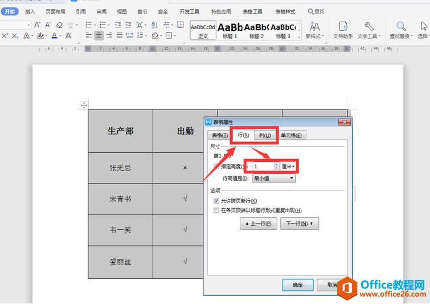Viewport: 430px width, 304px height.
Task: Click the table move handle icon
Action: (84, 105)
